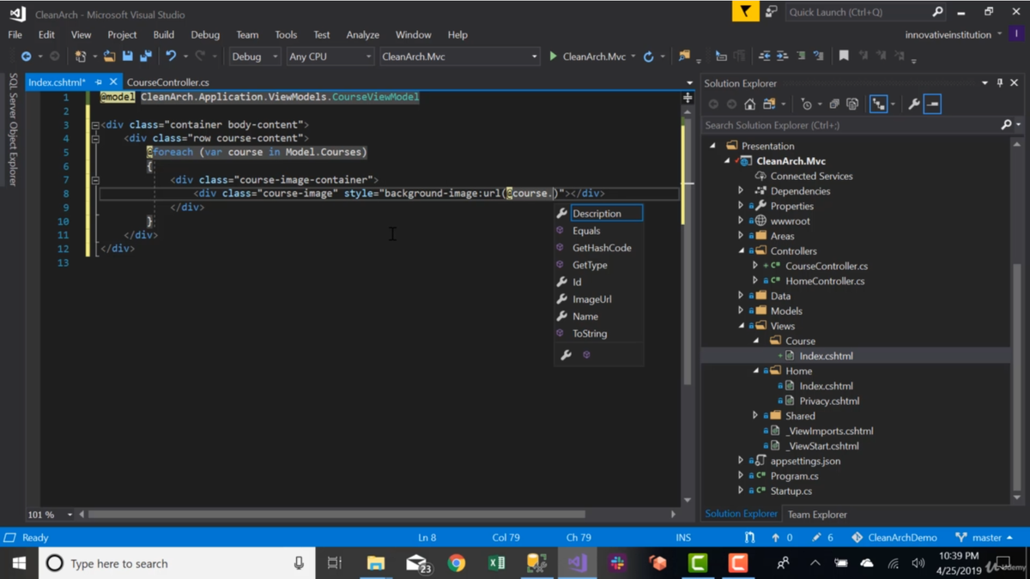Click the Save All toolbar icon
The width and height of the screenshot is (1030, 579).
pos(146,57)
